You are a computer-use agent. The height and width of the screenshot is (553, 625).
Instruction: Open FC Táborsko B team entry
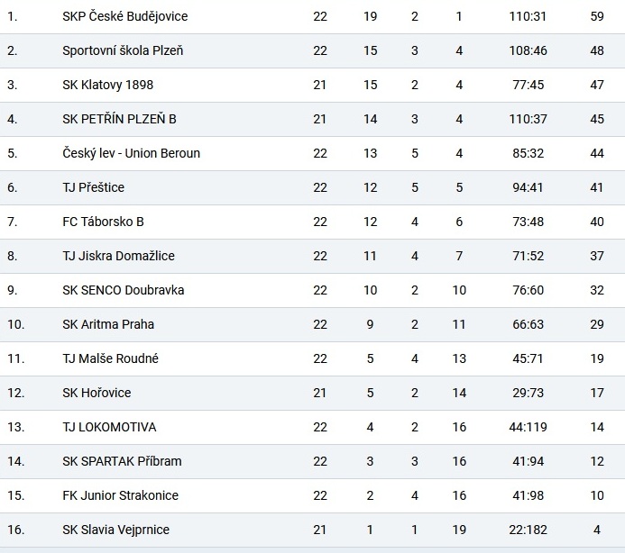(x=103, y=222)
